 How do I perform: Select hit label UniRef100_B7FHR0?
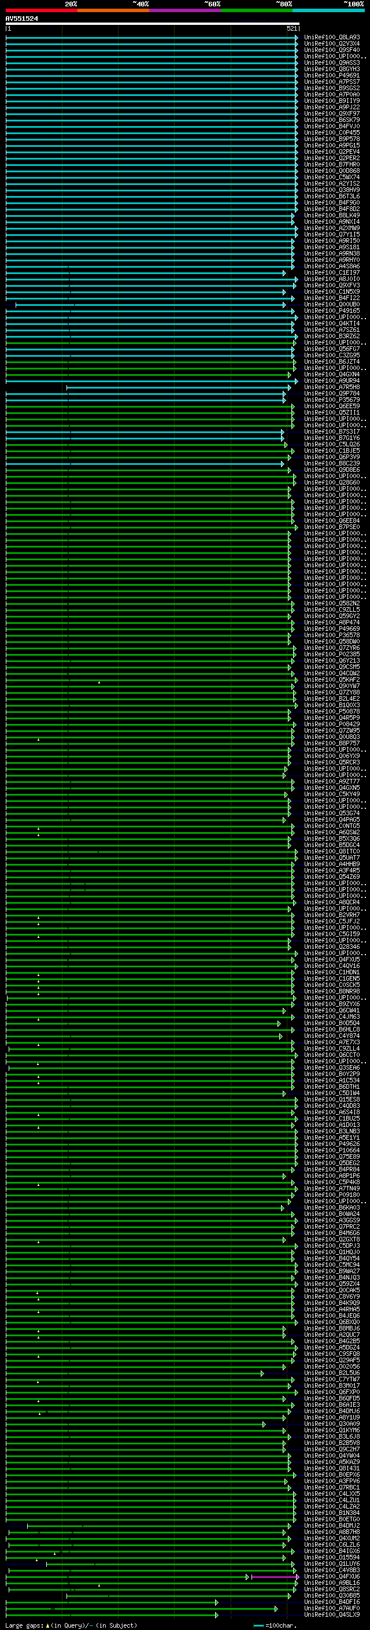(332, 165)
